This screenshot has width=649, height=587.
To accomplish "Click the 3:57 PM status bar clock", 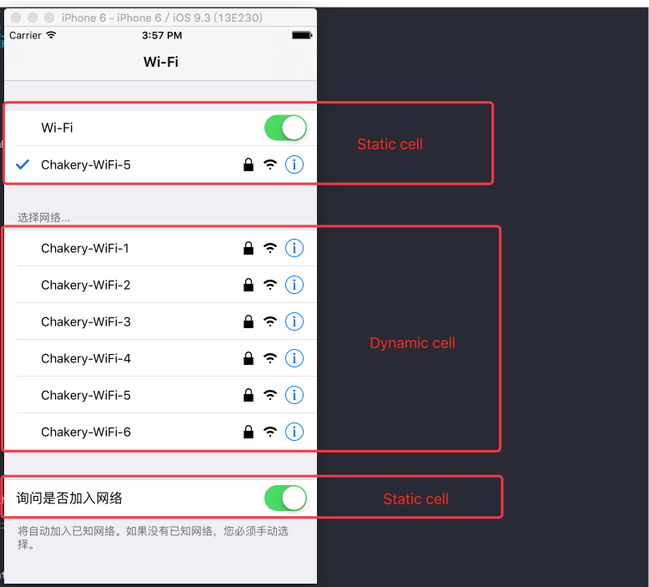I will click(162, 35).
